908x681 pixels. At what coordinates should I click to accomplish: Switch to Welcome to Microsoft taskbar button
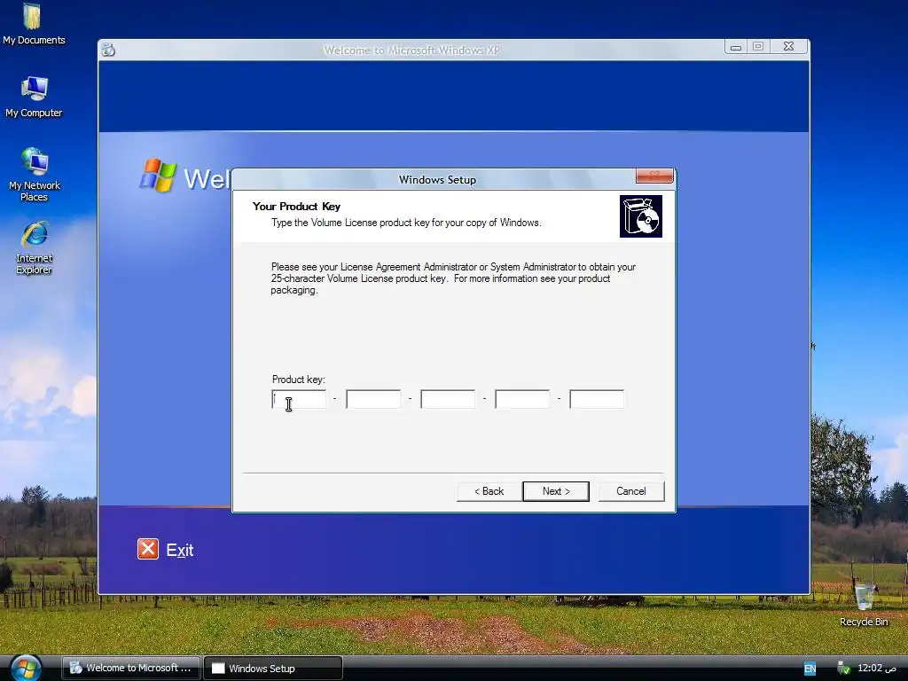click(x=131, y=669)
